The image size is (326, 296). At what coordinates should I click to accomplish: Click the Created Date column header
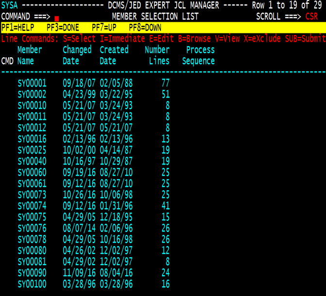(114, 55)
